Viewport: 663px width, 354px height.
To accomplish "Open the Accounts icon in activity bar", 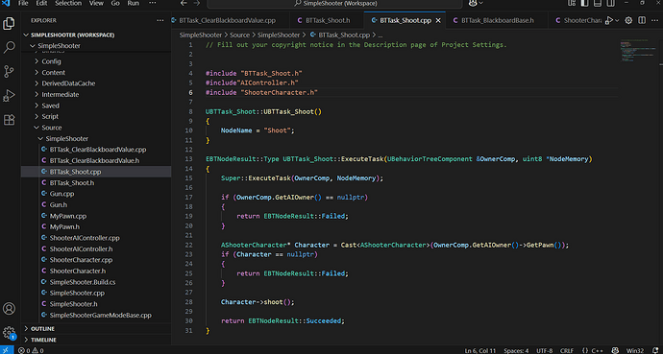I will coord(9,309).
